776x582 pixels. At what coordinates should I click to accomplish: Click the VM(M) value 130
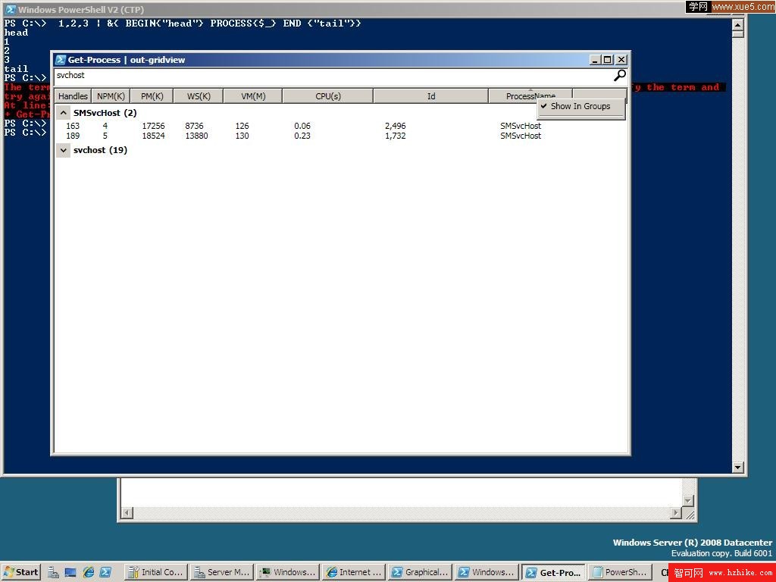click(242, 136)
